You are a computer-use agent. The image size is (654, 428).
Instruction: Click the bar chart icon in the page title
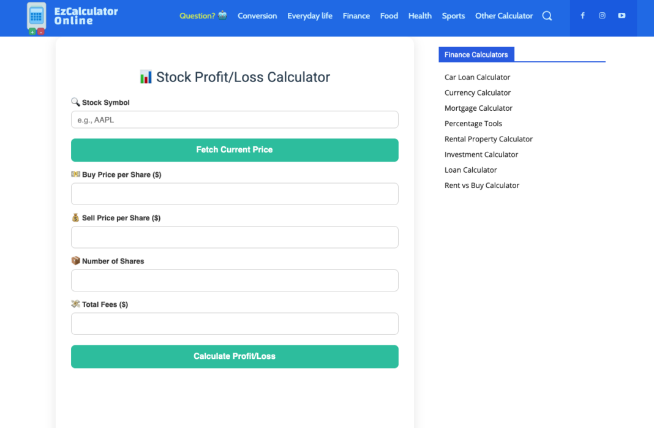click(145, 77)
